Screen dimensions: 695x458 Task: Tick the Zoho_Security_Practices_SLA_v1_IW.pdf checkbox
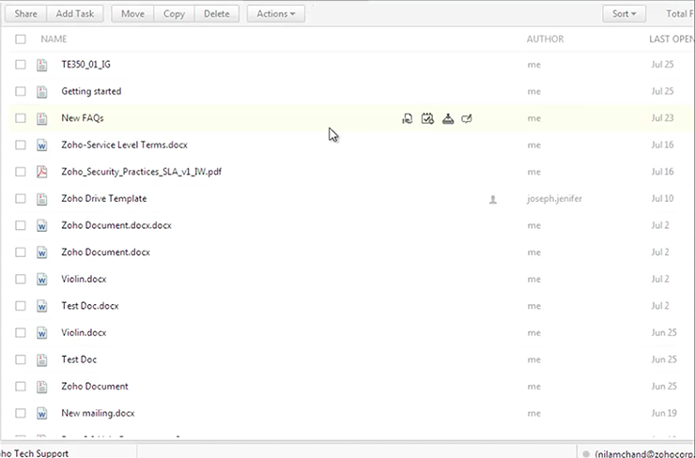point(21,172)
